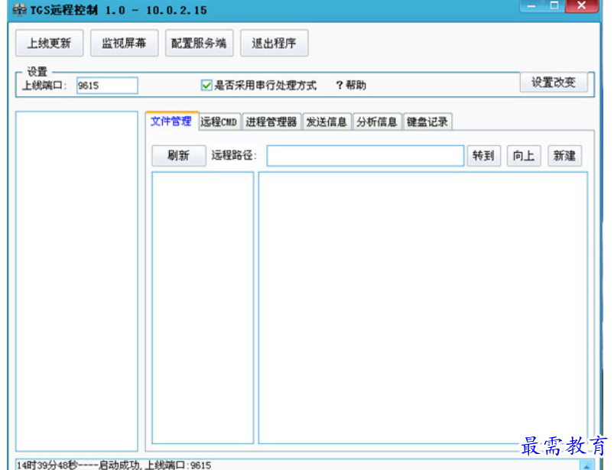Maximize the TGS远程控制 window

point(554,6)
